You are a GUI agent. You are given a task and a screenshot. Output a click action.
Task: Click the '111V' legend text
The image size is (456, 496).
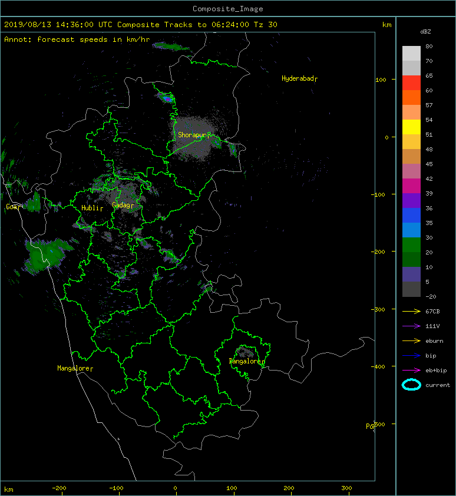point(432,326)
